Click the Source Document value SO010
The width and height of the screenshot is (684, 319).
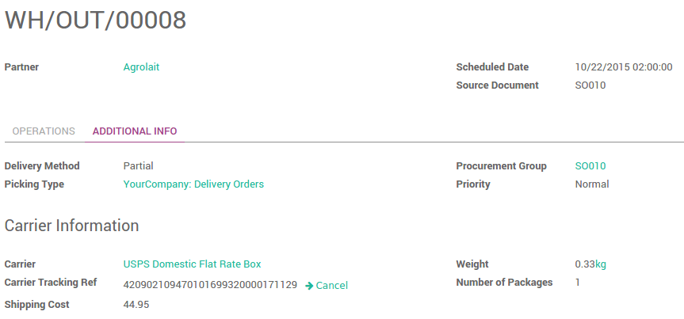click(590, 85)
